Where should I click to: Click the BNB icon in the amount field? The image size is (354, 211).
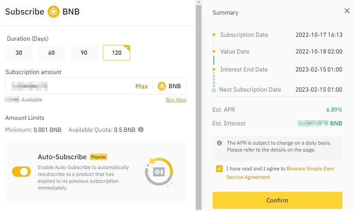tap(162, 86)
